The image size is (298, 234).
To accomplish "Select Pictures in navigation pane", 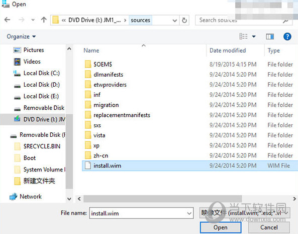I will (34, 50).
